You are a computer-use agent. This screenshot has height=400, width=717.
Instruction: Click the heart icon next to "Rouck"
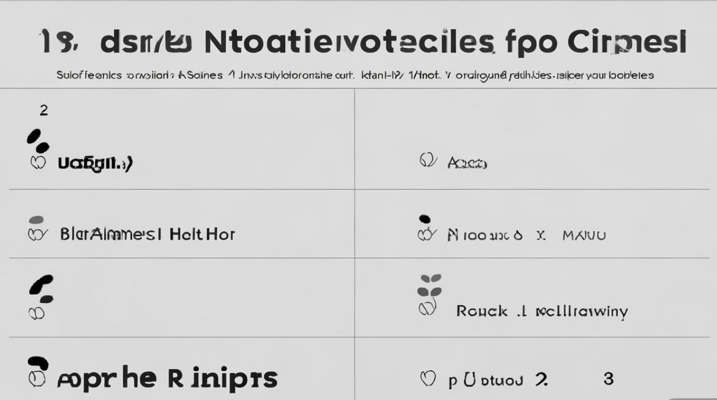427,308
